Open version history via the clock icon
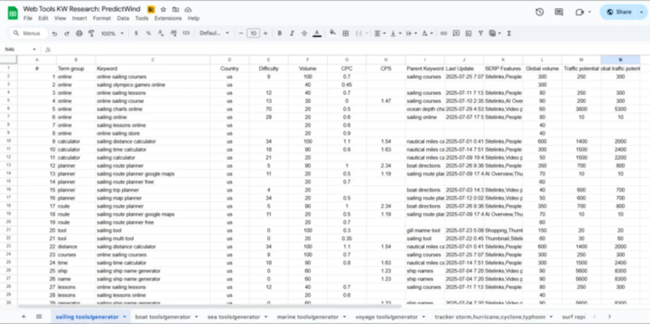This screenshot has height=324, width=650. [x=539, y=12]
